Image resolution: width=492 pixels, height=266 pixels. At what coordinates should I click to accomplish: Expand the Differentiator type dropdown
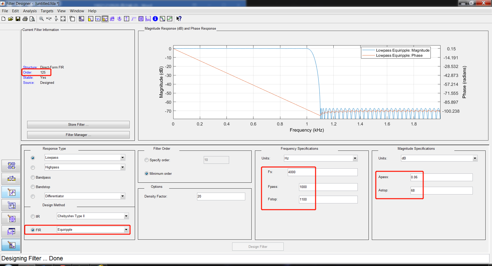click(123, 196)
